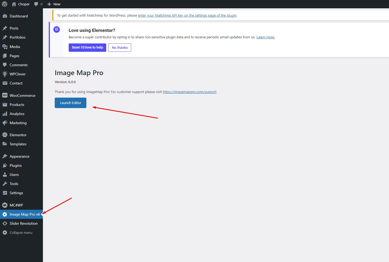Image resolution: width=389 pixels, height=262 pixels.
Task: Click the WooCommerce icon in sidebar
Action: click(x=5, y=95)
